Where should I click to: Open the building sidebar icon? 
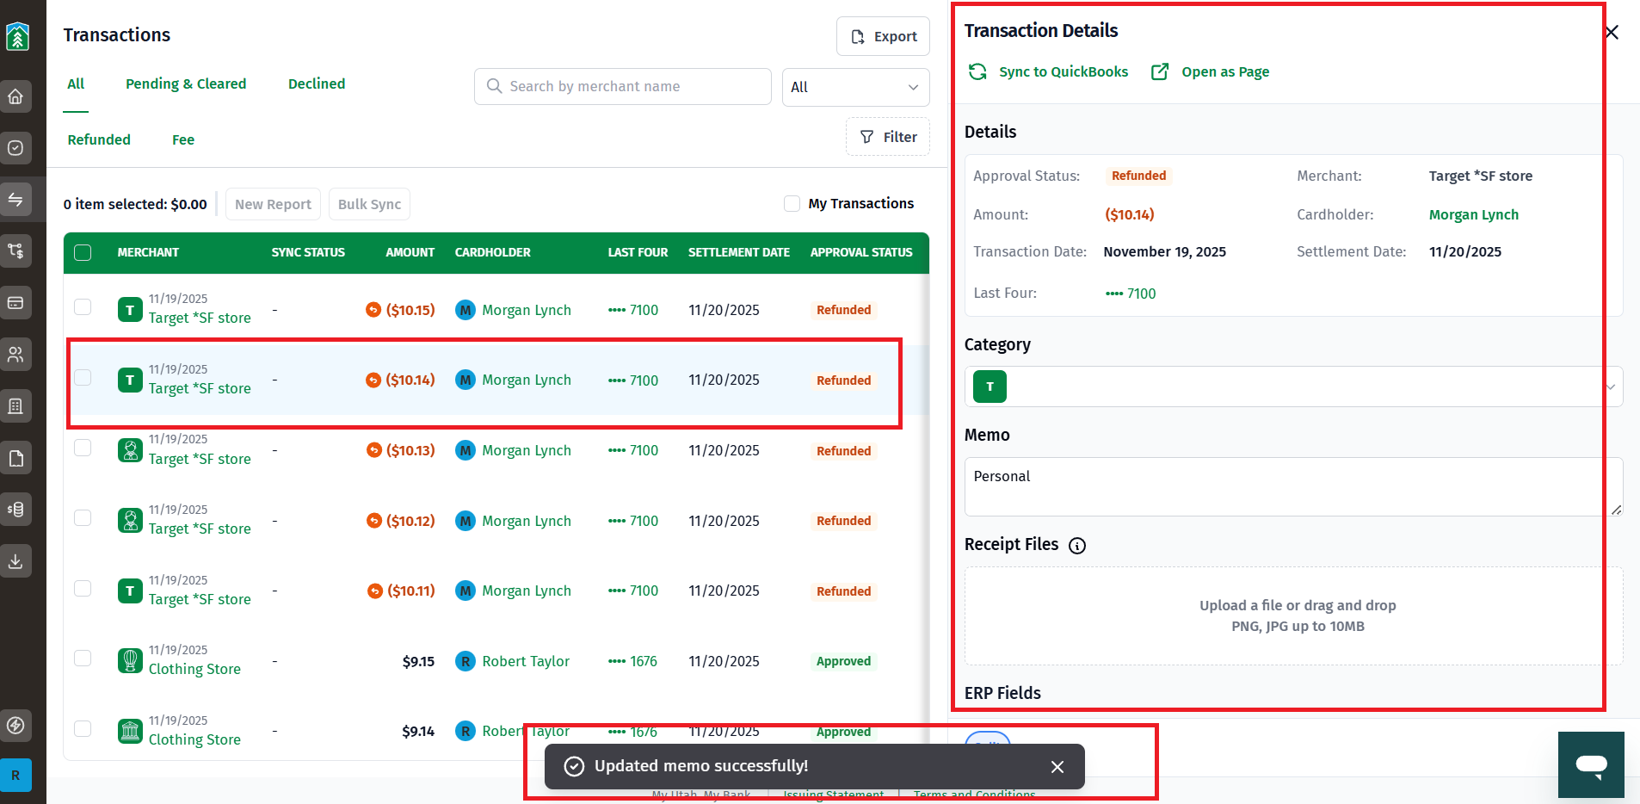point(15,406)
